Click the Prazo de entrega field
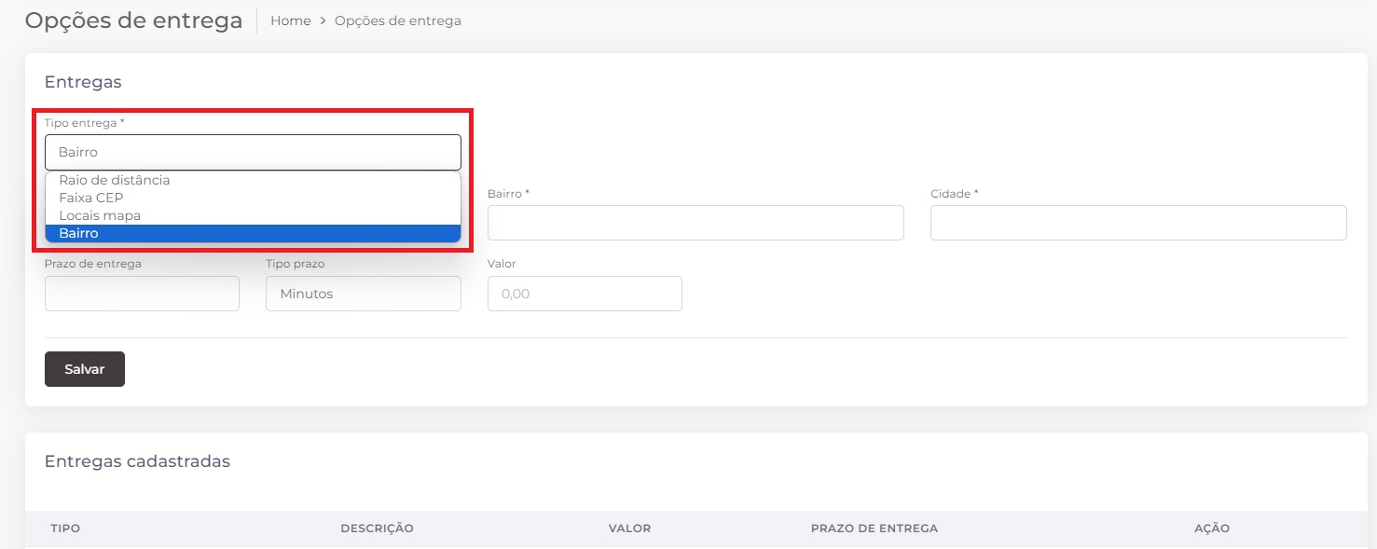Viewport: 1377px width, 549px height. pos(142,294)
